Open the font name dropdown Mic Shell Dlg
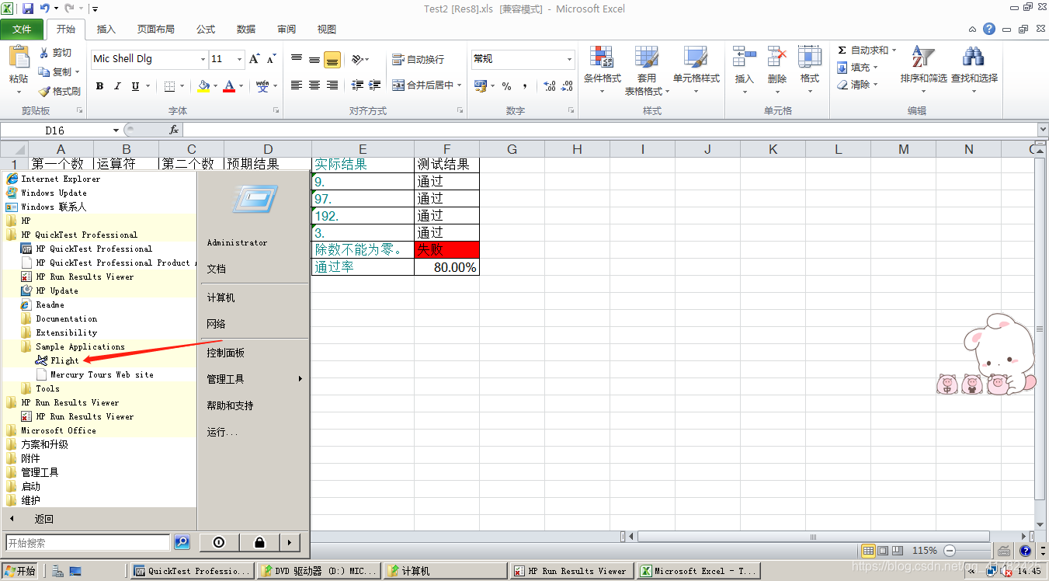Image resolution: width=1049 pixels, height=581 pixels. coord(203,59)
